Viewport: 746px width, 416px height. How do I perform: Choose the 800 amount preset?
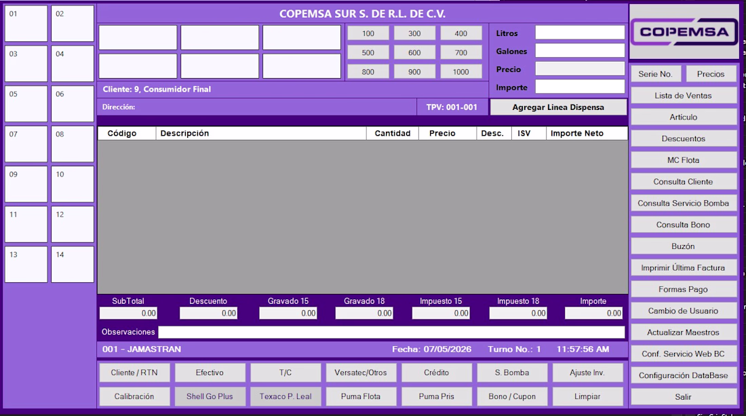click(368, 71)
